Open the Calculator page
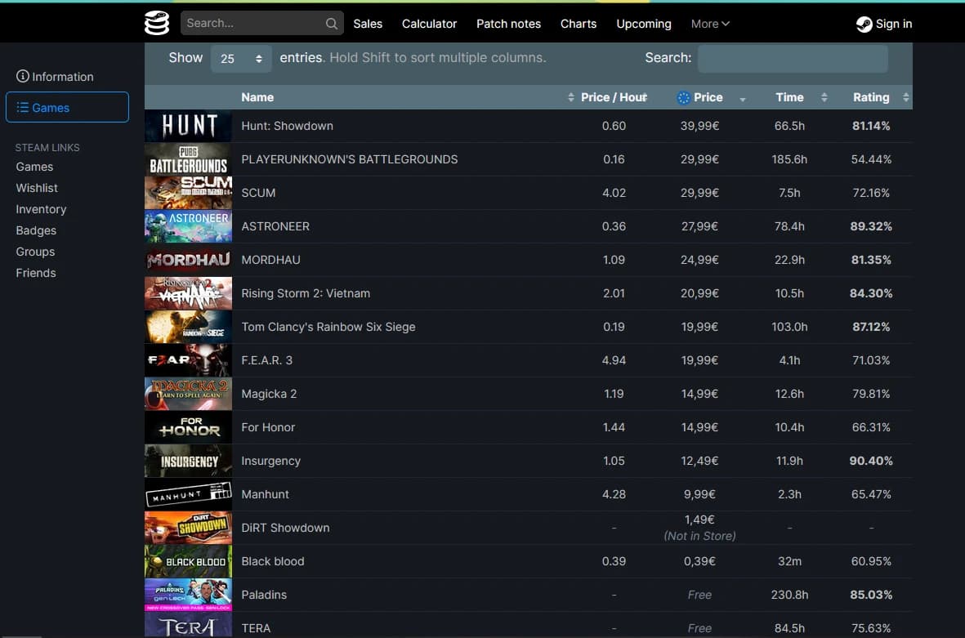The height and width of the screenshot is (638, 965). pyautogui.click(x=429, y=24)
